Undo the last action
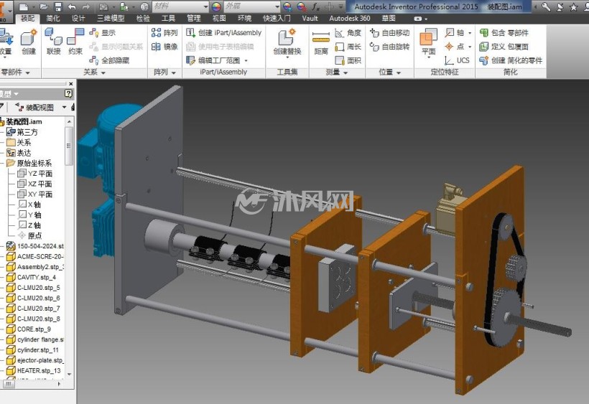Viewport: 589px width, 404px height. click(x=72, y=6)
